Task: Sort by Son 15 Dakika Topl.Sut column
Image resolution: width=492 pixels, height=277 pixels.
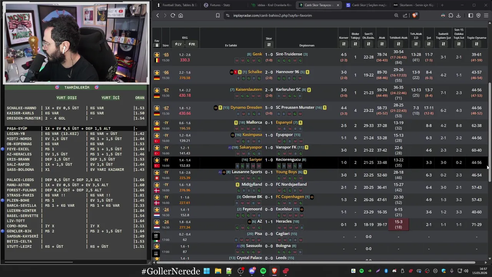Action: (459, 44)
